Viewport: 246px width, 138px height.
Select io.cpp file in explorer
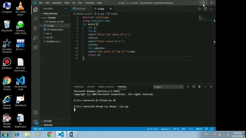(x=55, y=26)
